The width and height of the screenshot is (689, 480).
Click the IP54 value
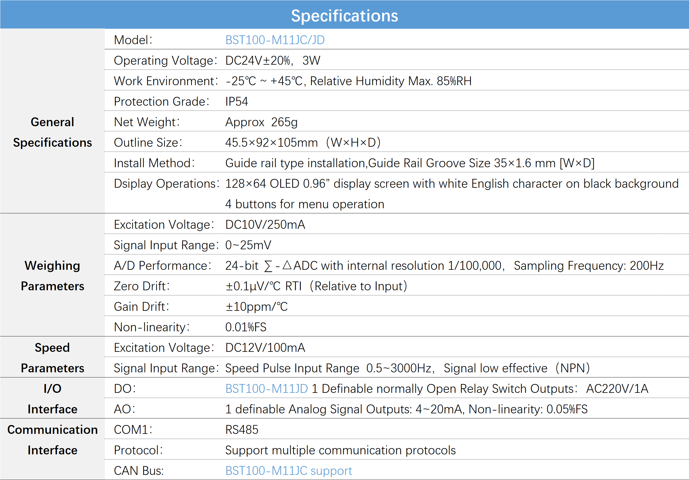tap(237, 102)
